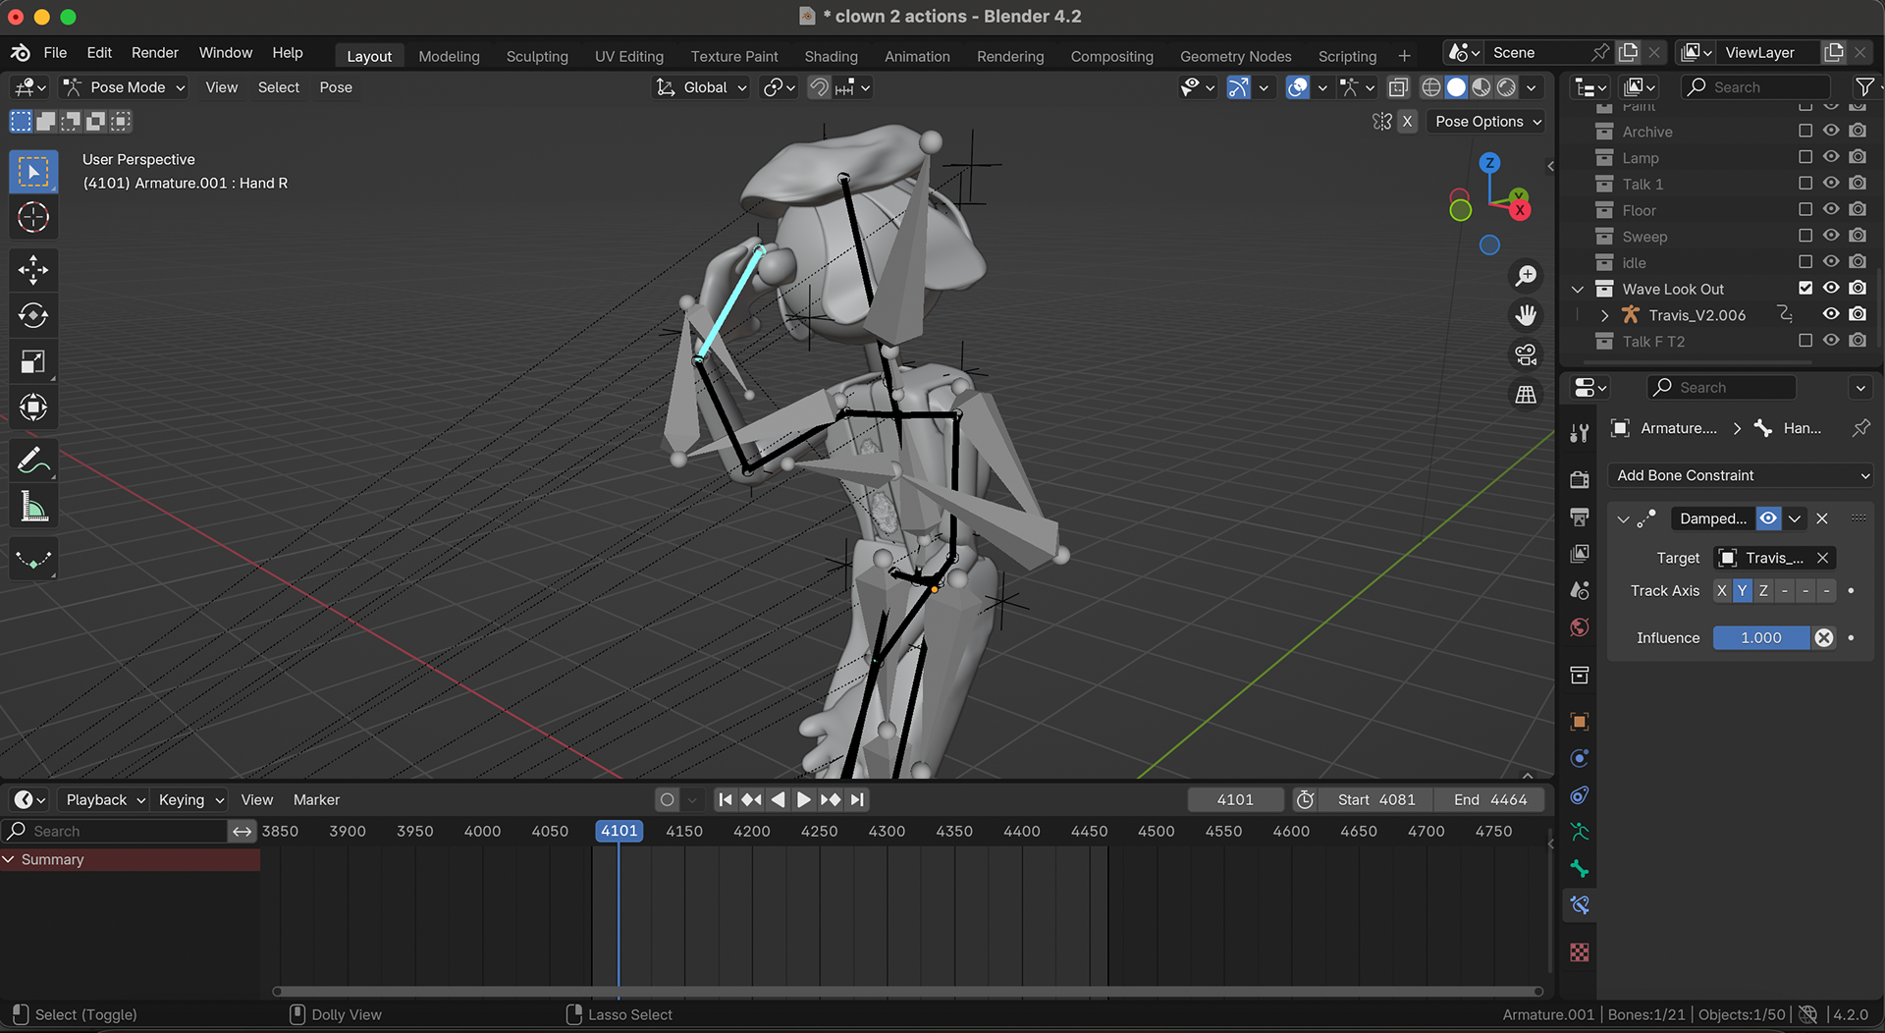Open the Global transform orientation dropdown
The height and width of the screenshot is (1033, 1885).
pos(702,87)
